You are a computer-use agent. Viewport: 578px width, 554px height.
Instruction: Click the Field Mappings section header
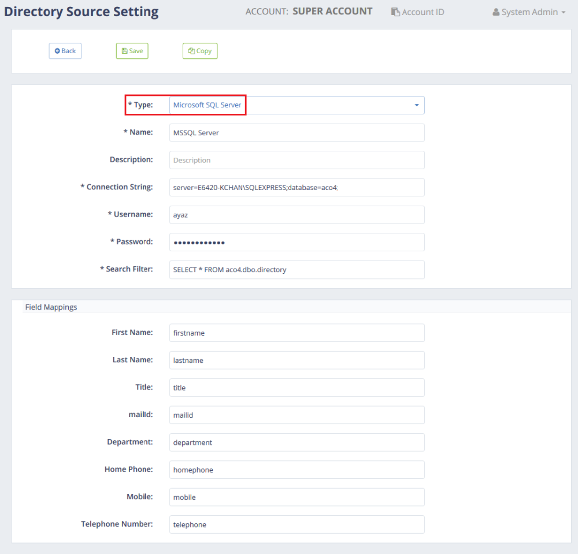pyautogui.click(x=51, y=307)
